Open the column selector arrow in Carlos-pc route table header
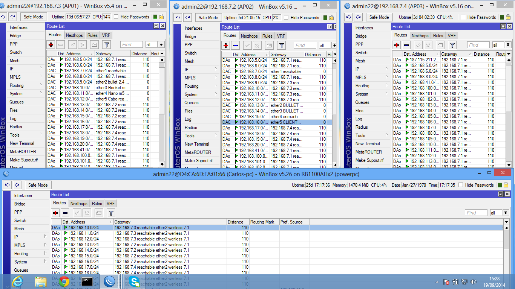The height and width of the screenshot is (289, 515). 506,222
